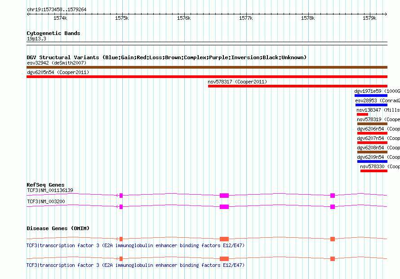Viewport: 400px width, 279px height.
Task: Open the dgv1971e59 variant label
Action: pyautogui.click(x=377, y=91)
